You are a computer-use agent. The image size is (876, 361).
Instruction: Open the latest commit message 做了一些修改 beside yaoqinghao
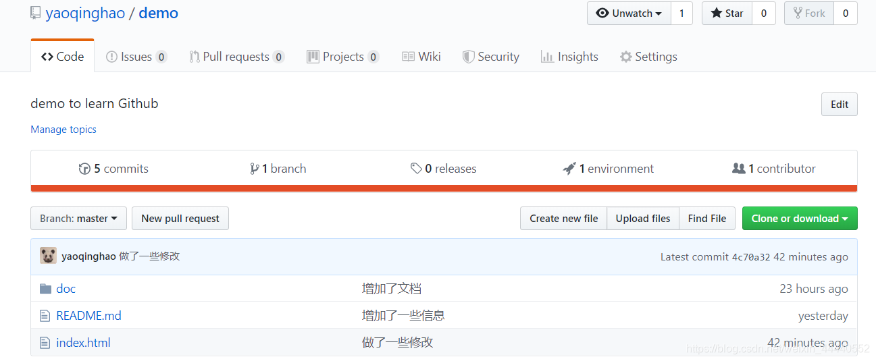tap(149, 256)
